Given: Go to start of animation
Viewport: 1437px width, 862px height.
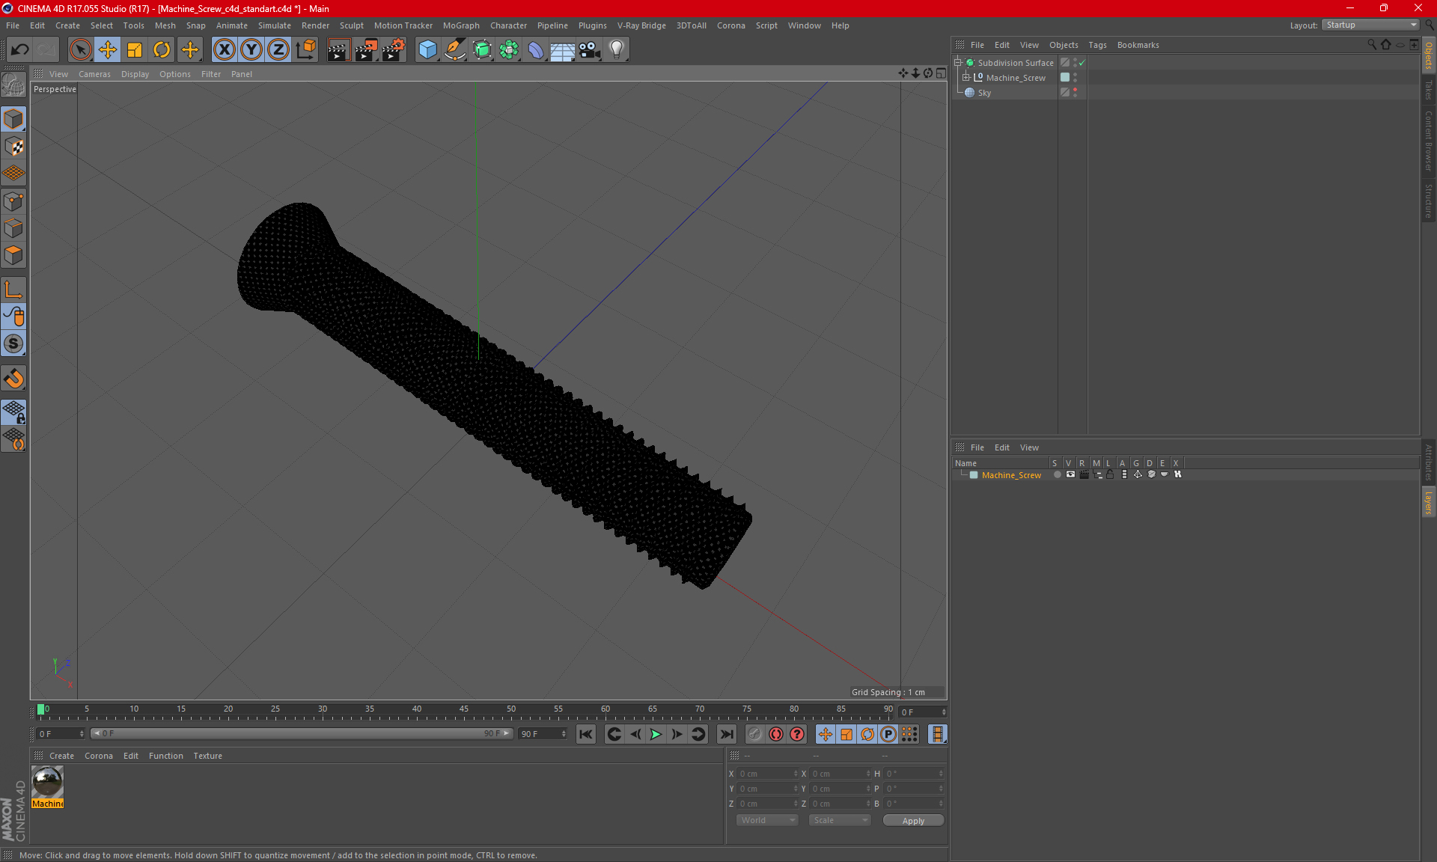Looking at the screenshot, I should point(586,734).
